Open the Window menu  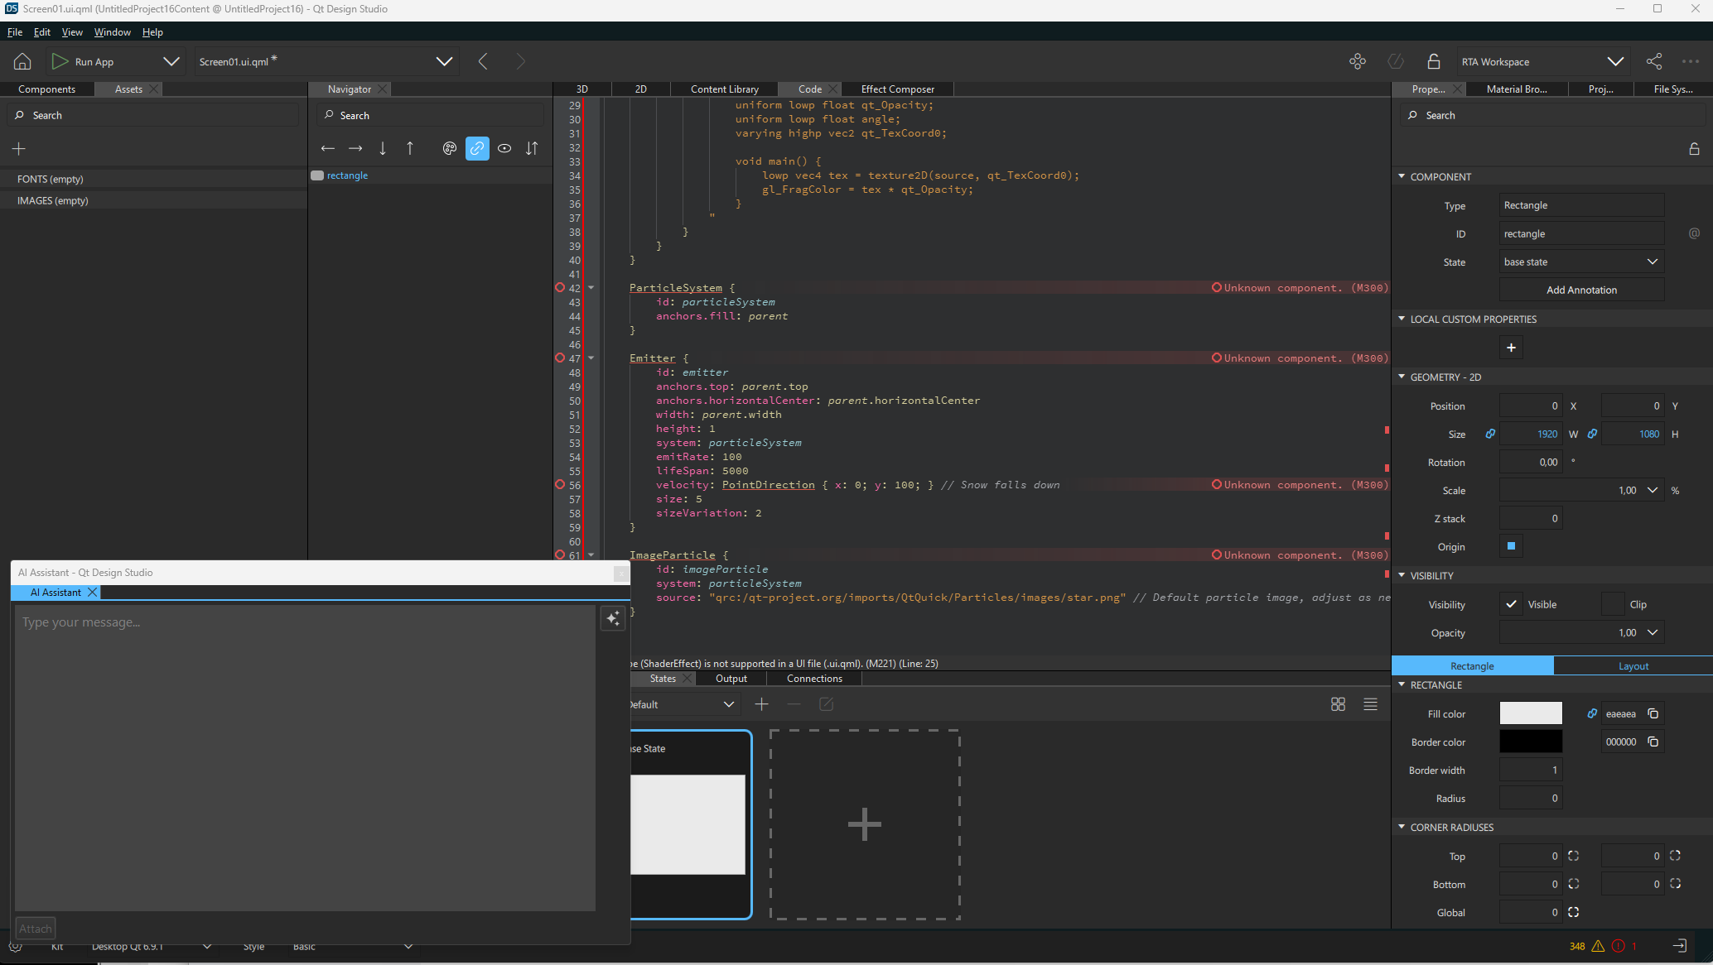112,32
